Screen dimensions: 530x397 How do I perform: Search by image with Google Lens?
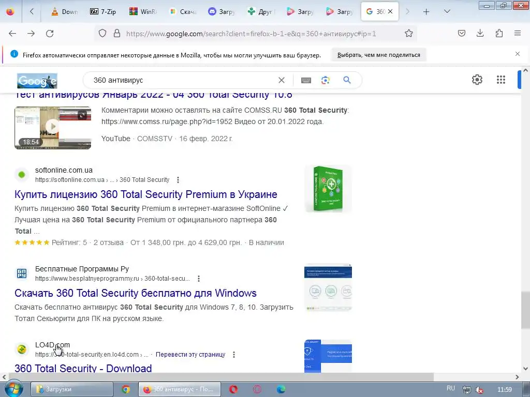326,80
